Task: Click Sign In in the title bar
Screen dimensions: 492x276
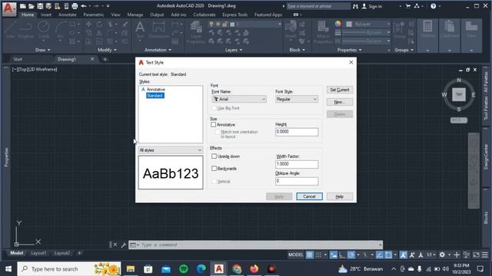Action: coord(372,6)
